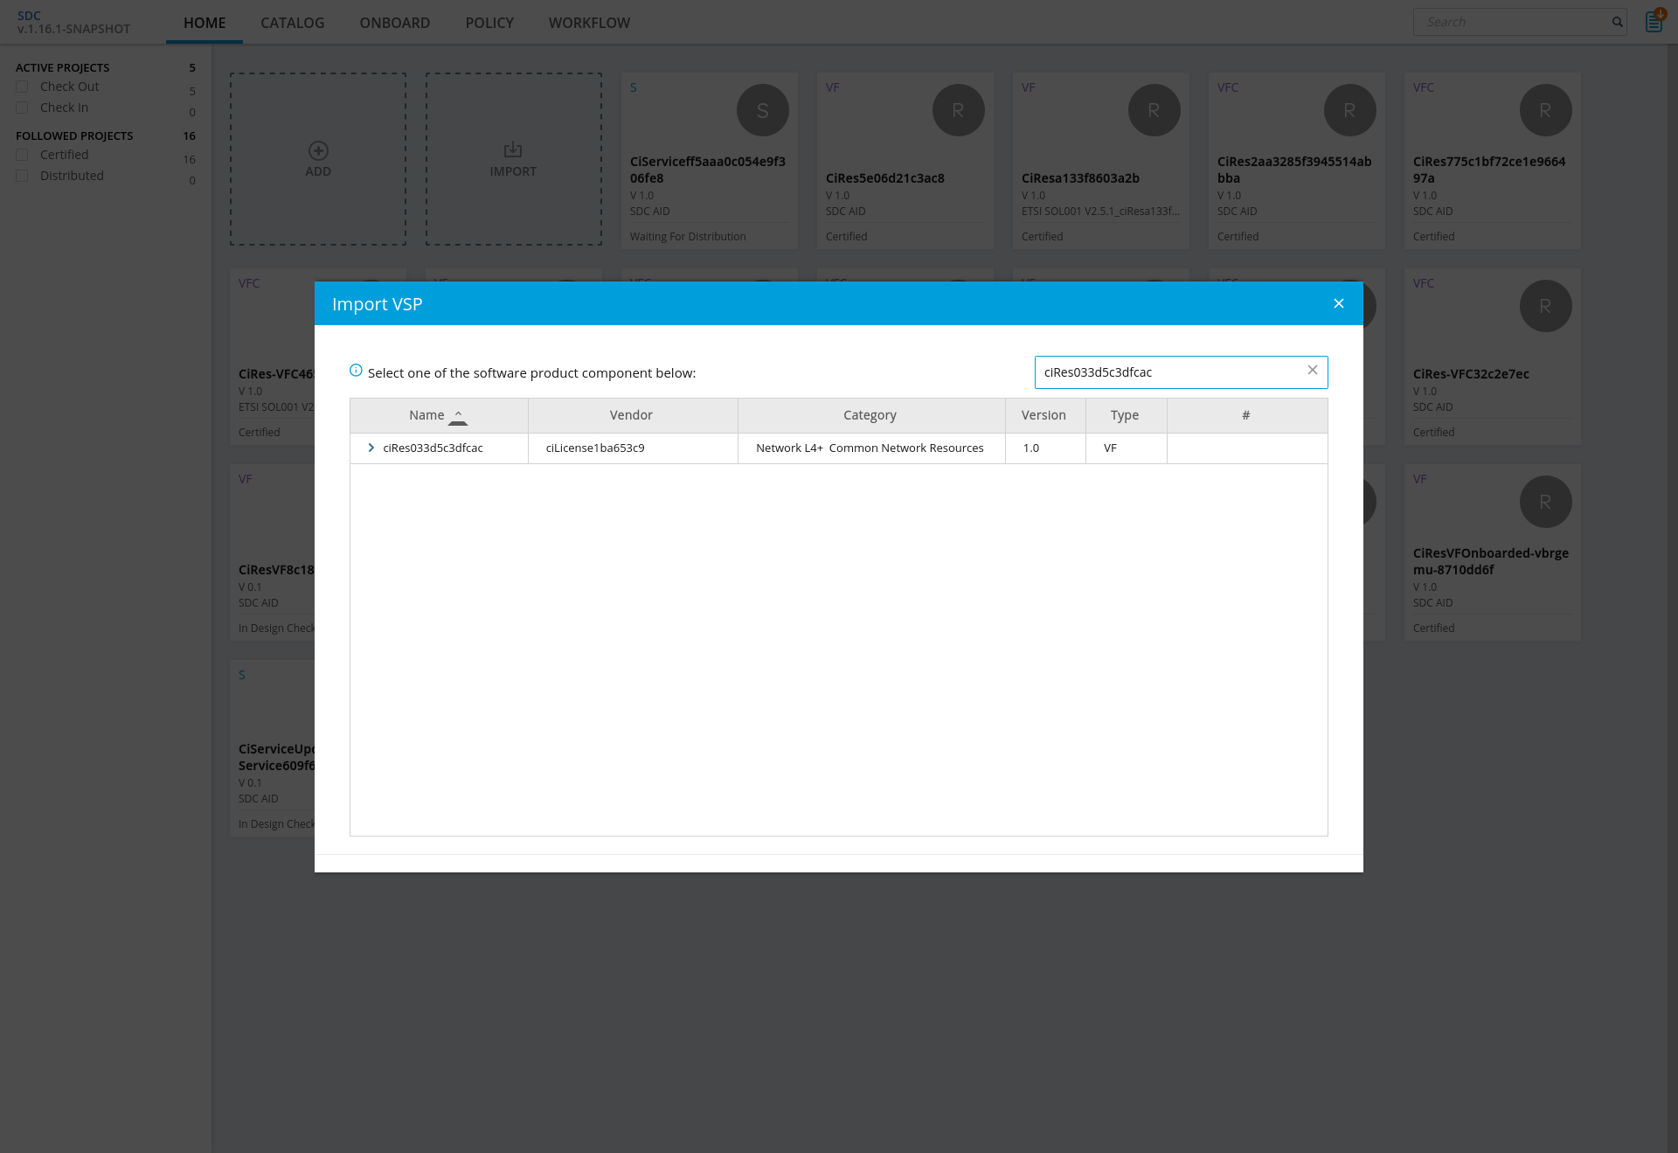Click the Vendor column header
Viewport: 1678px width, 1153px height.
click(x=631, y=415)
